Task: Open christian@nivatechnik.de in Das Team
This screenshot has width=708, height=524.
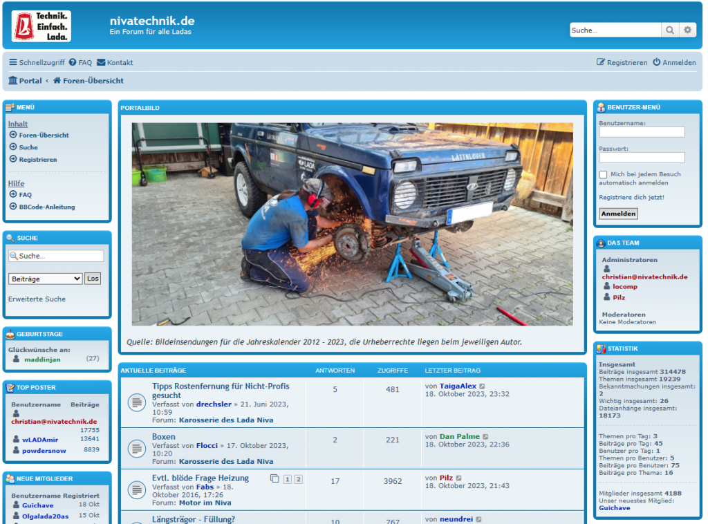Action: [x=644, y=277]
